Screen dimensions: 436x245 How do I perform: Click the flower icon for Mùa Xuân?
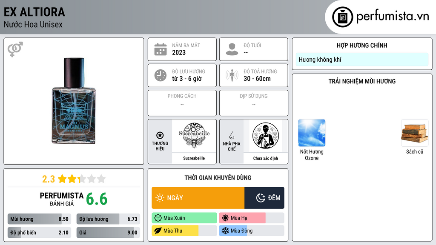[158, 218]
